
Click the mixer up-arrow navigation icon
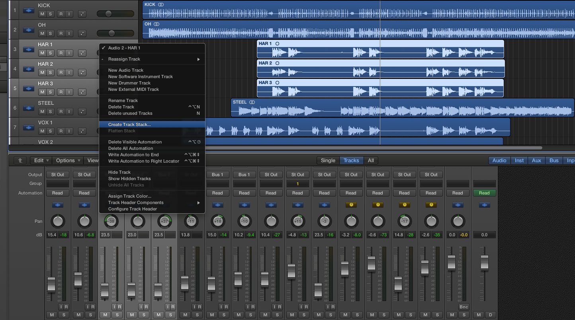pyautogui.click(x=20, y=161)
